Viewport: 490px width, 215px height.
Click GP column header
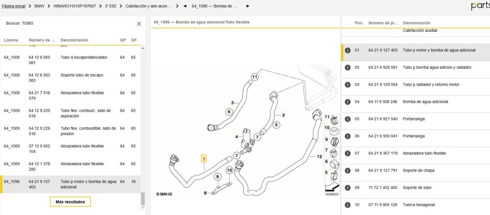[123, 40]
